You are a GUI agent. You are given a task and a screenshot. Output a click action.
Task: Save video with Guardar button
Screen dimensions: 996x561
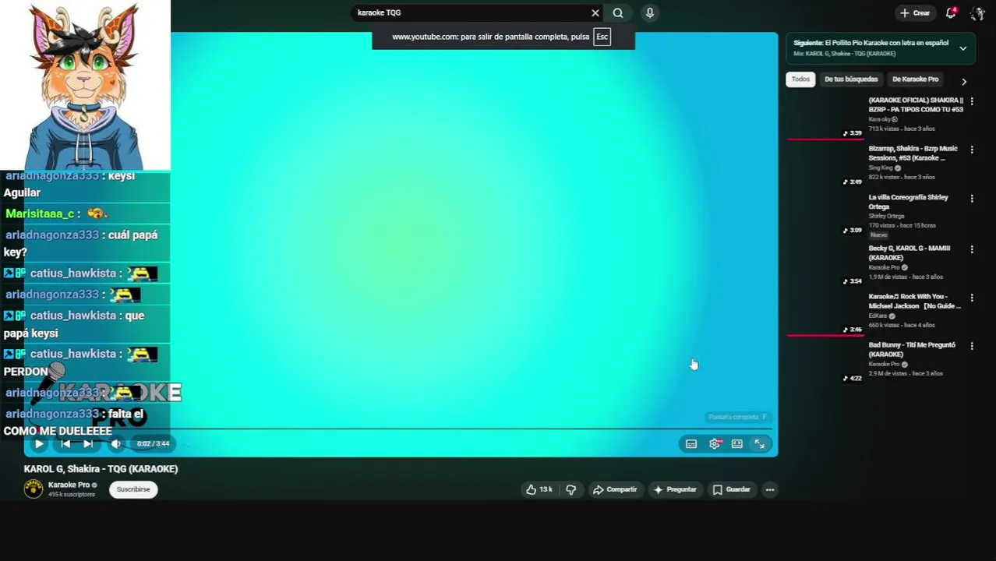tap(731, 489)
